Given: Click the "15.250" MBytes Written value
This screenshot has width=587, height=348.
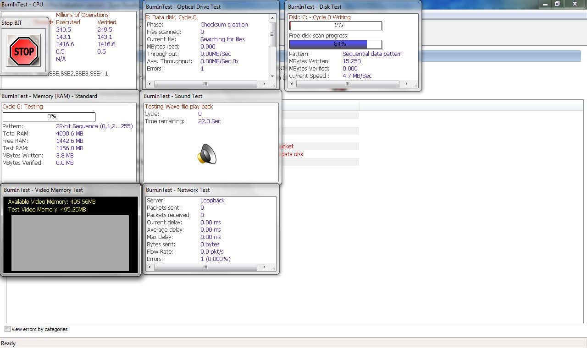Looking at the screenshot, I should pos(352,61).
